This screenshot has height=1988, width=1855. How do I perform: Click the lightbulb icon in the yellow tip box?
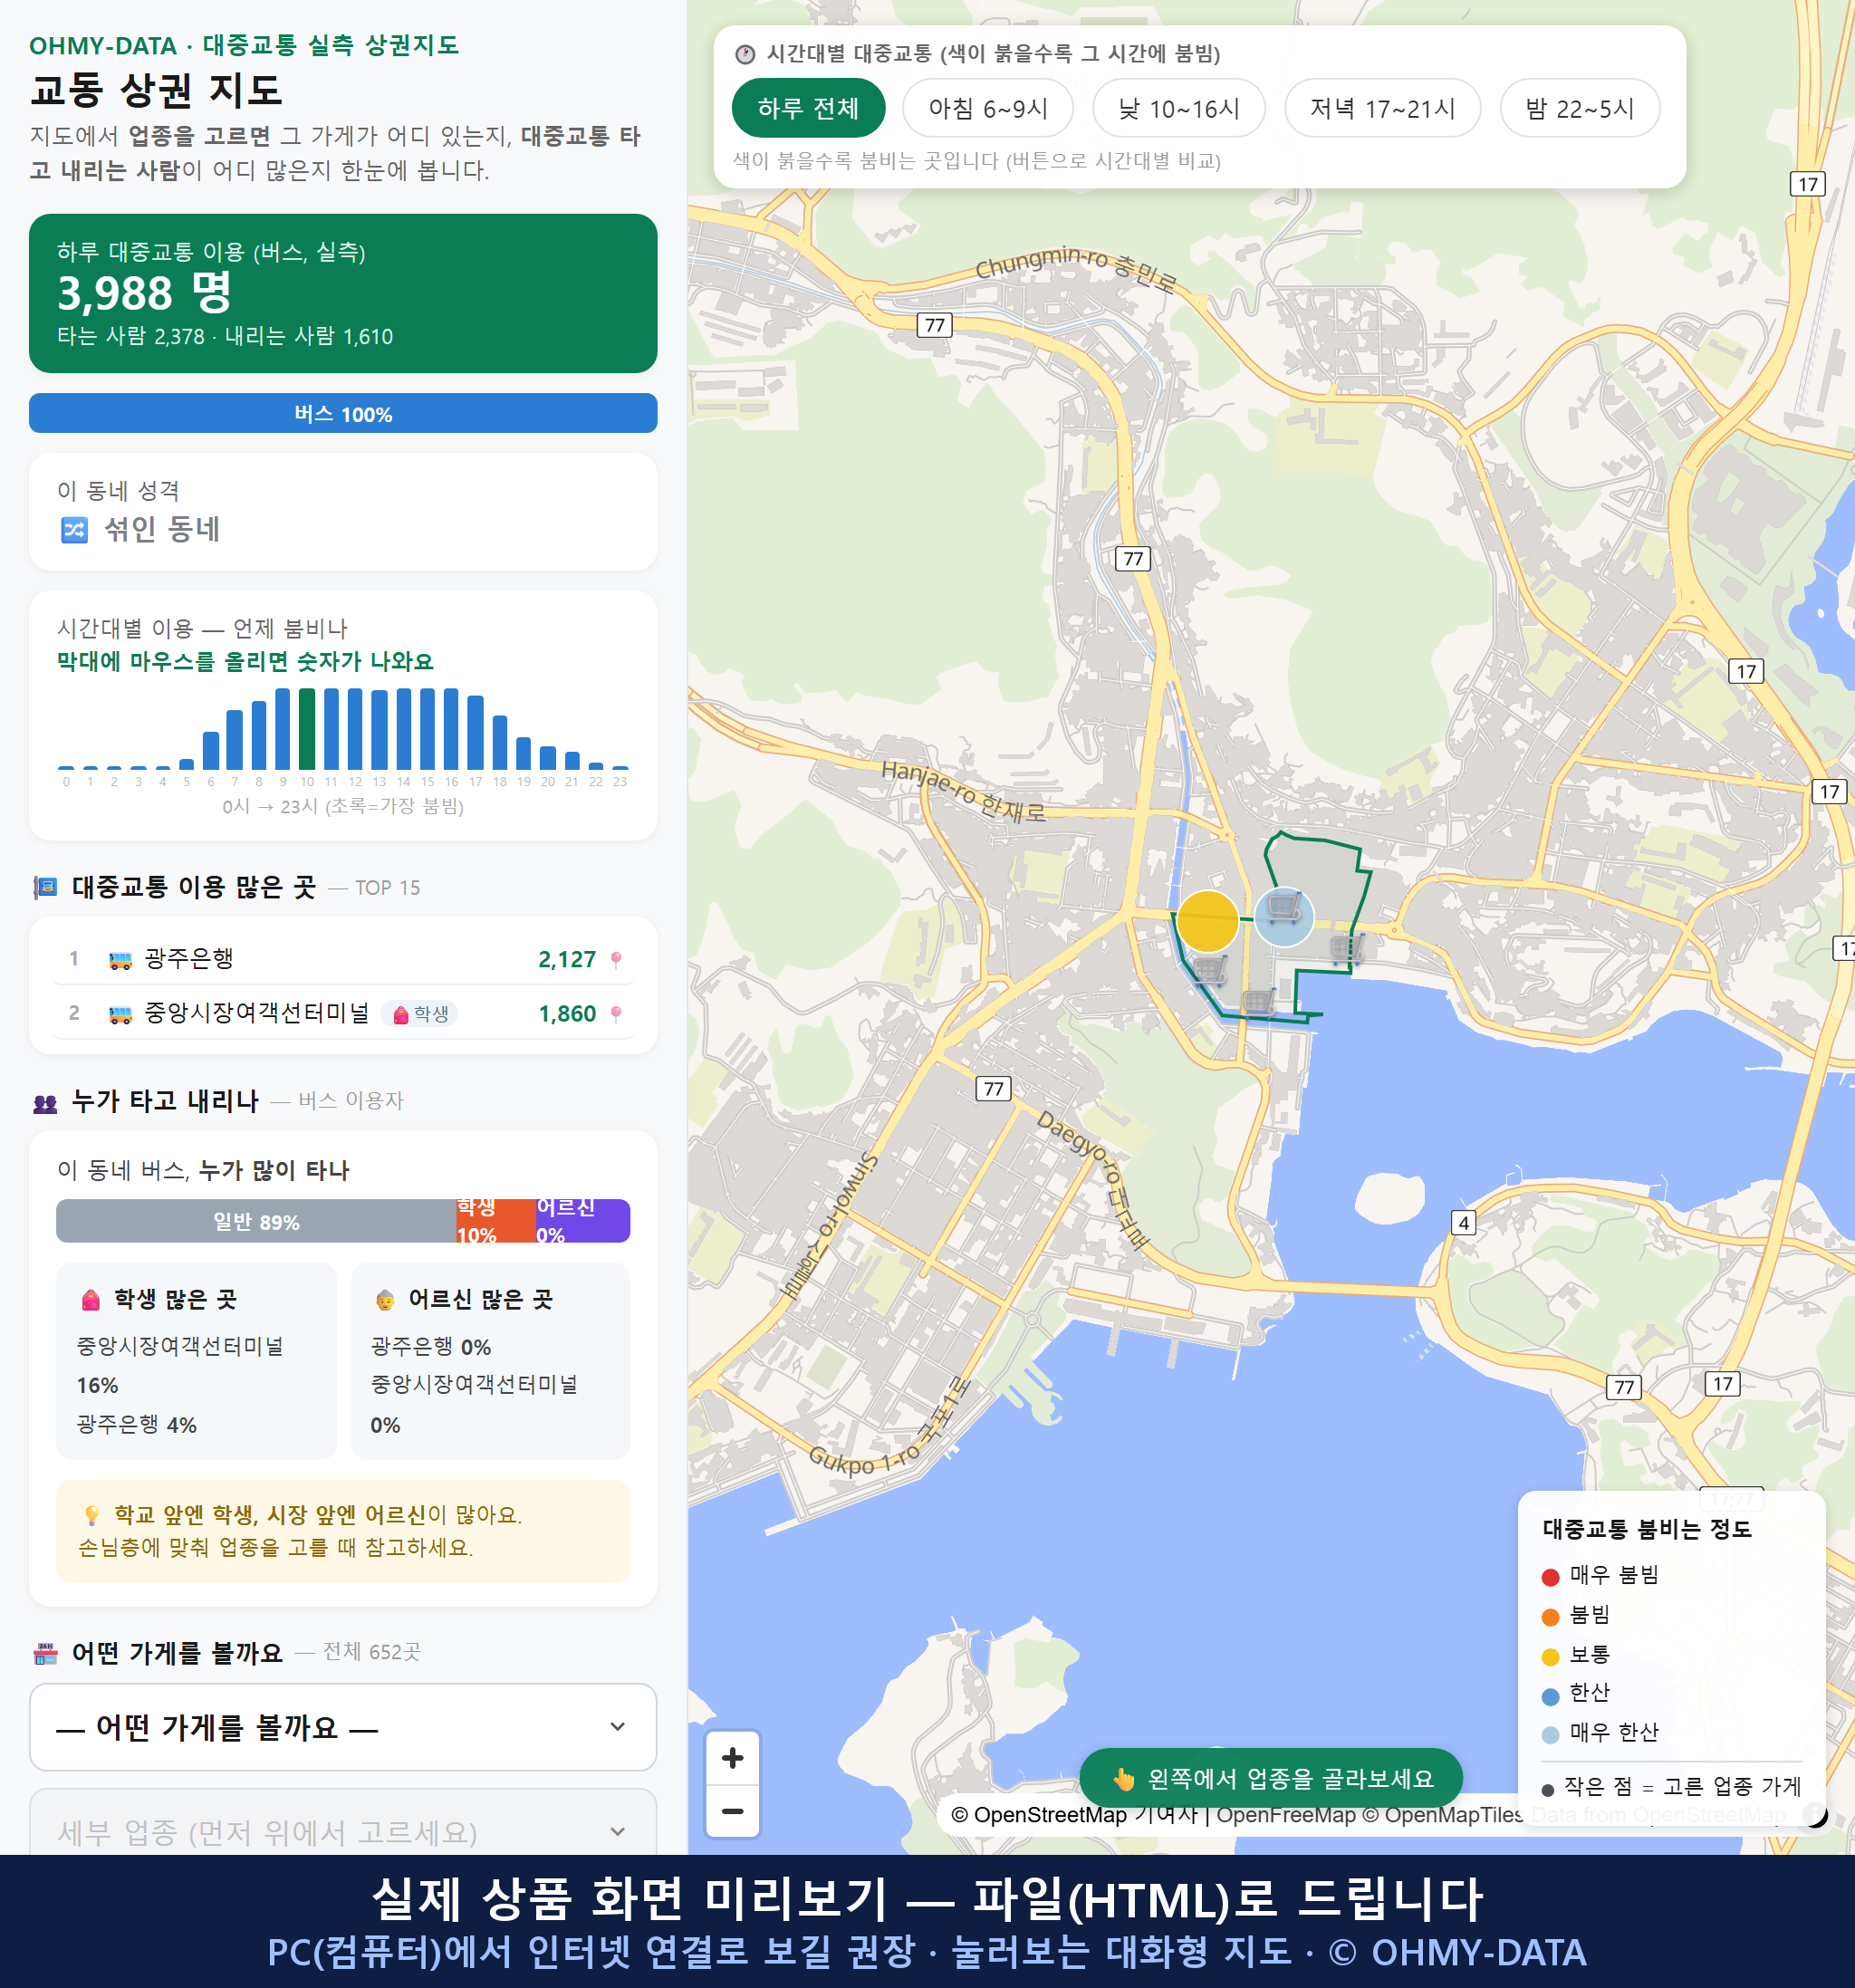click(x=92, y=1514)
